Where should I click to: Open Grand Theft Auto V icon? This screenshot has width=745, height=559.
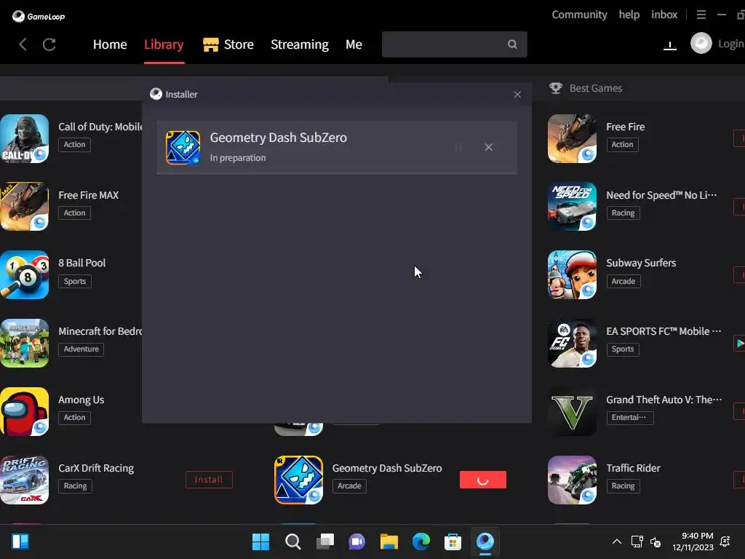[x=572, y=412]
